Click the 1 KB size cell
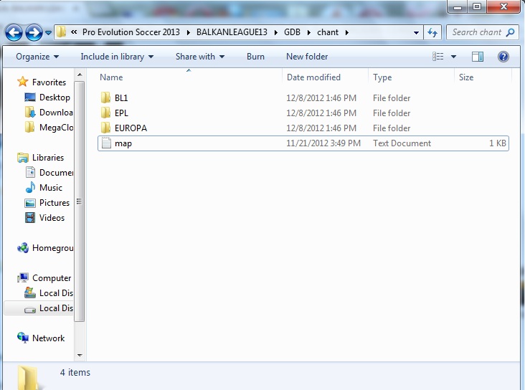The height and width of the screenshot is (390, 525). [498, 143]
